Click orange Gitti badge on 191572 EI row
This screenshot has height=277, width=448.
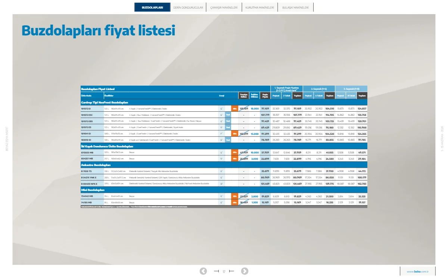pyautogui.click(x=234, y=109)
